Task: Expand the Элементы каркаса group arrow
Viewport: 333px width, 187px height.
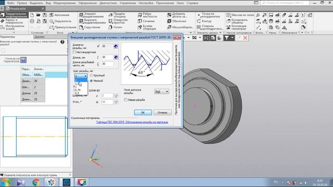Action: (x=220, y=33)
